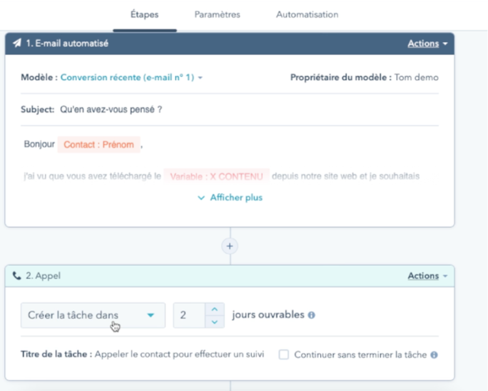Expand the email with Afficher plus
This screenshot has width=488, height=391.
(x=230, y=198)
